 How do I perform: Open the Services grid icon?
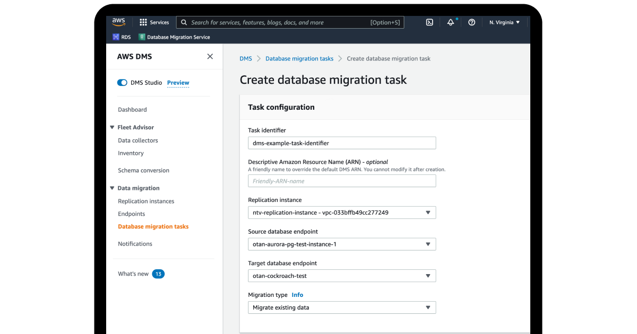(x=142, y=22)
